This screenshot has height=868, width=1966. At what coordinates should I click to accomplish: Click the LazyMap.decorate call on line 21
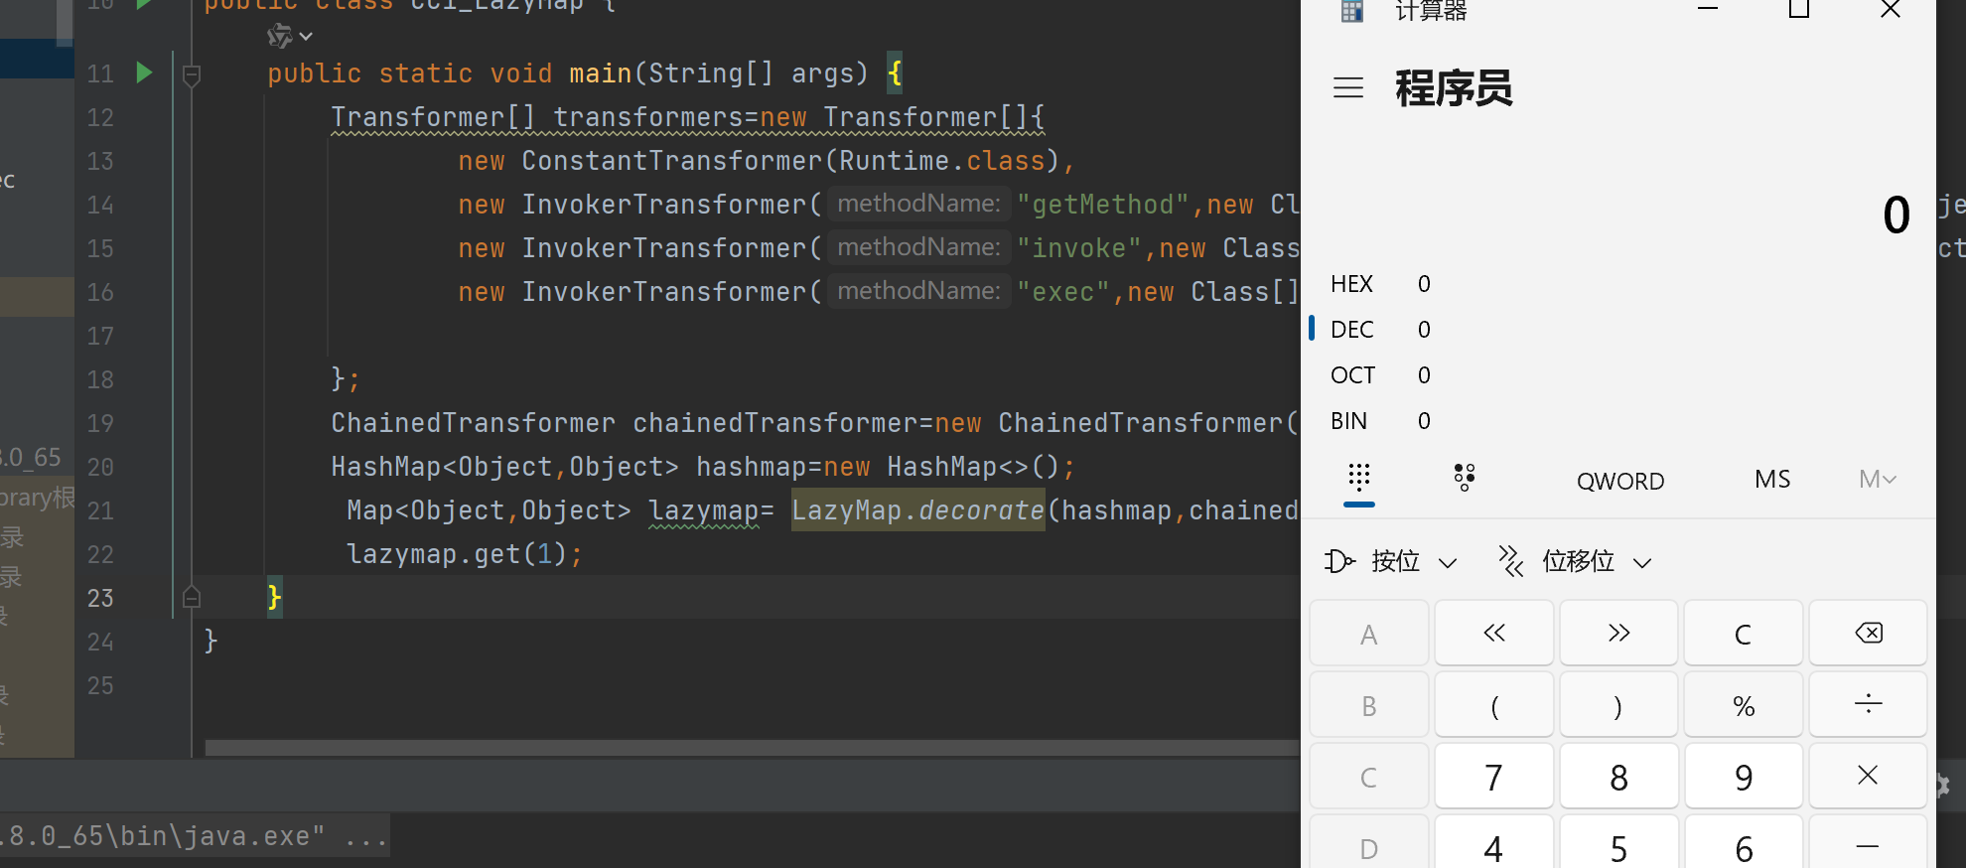(917, 510)
